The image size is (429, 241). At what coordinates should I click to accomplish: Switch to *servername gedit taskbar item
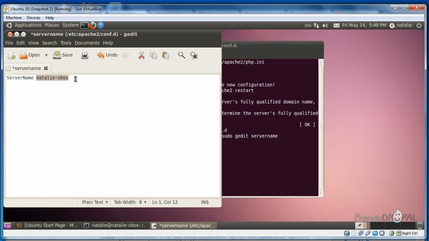(184, 226)
